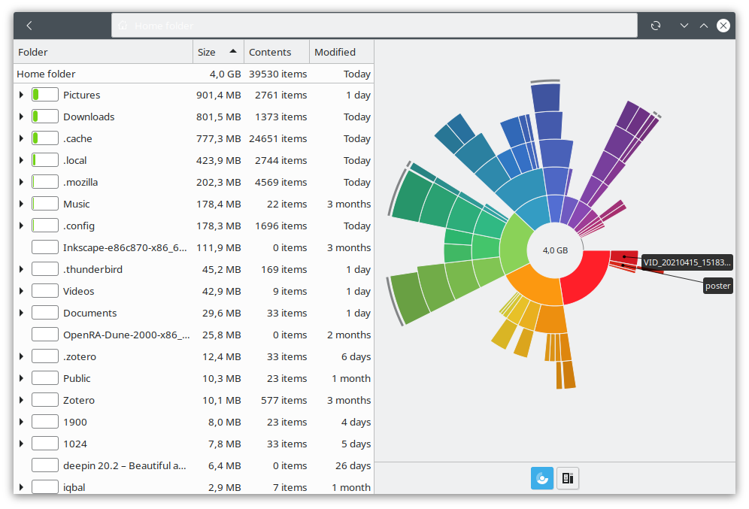Expand the Public folder
The height and width of the screenshot is (509, 749).
pyautogui.click(x=21, y=378)
